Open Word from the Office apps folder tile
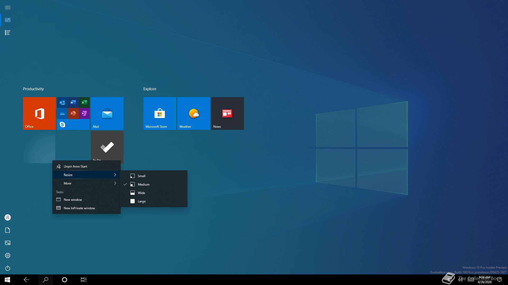This screenshot has height=285, width=508. click(73, 103)
